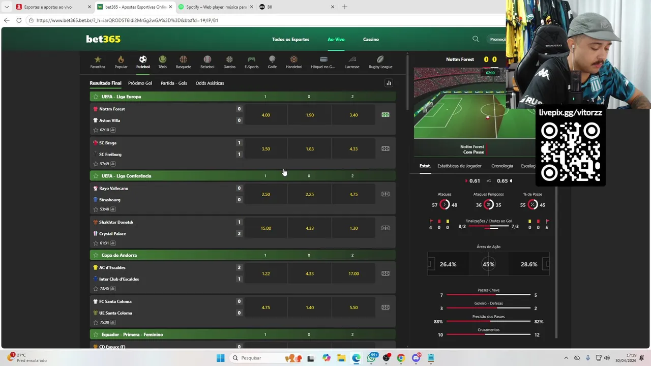Click the bet365 search magnifier icon
The width and height of the screenshot is (651, 366).
pos(476,39)
